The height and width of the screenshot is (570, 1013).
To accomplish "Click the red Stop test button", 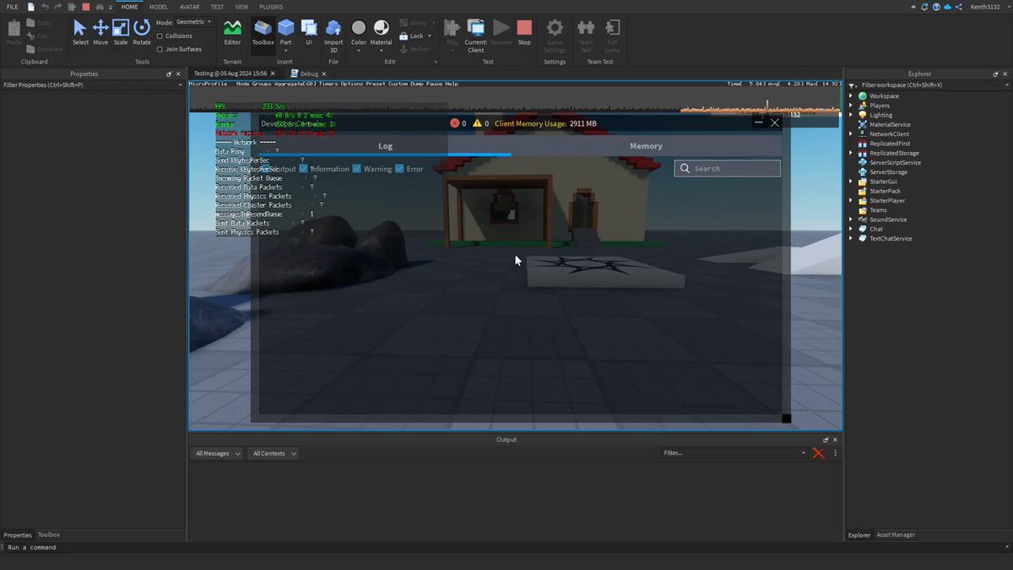I will tap(524, 32).
